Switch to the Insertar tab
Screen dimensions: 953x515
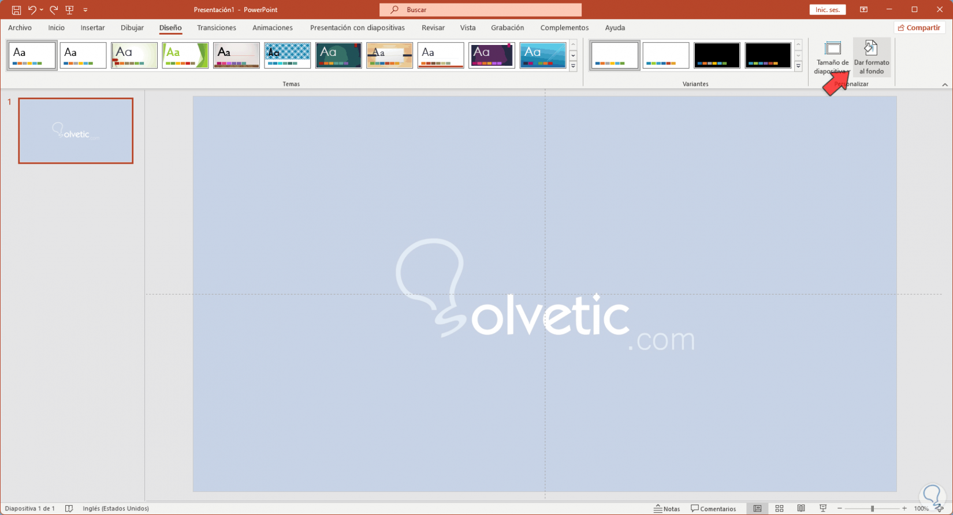[x=92, y=28]
